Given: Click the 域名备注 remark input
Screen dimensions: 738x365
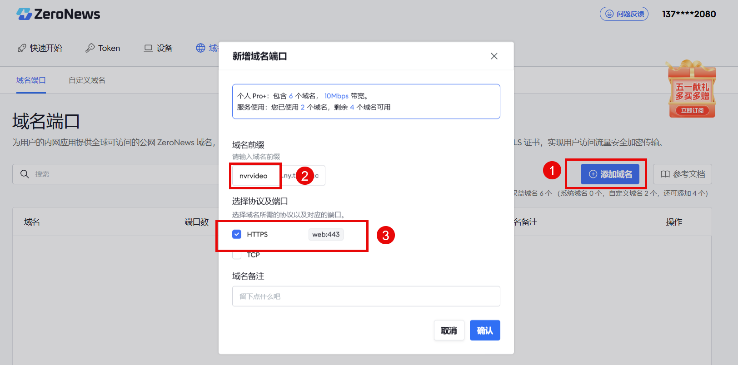Looking at the screenshot, I should (x=366, y=296).
